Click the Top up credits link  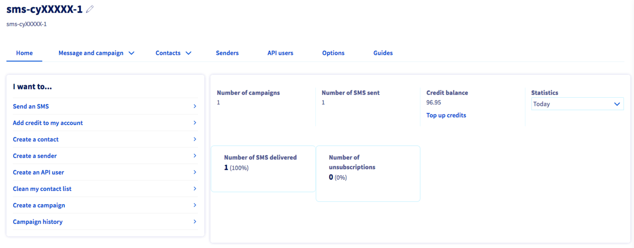[446, 115]
